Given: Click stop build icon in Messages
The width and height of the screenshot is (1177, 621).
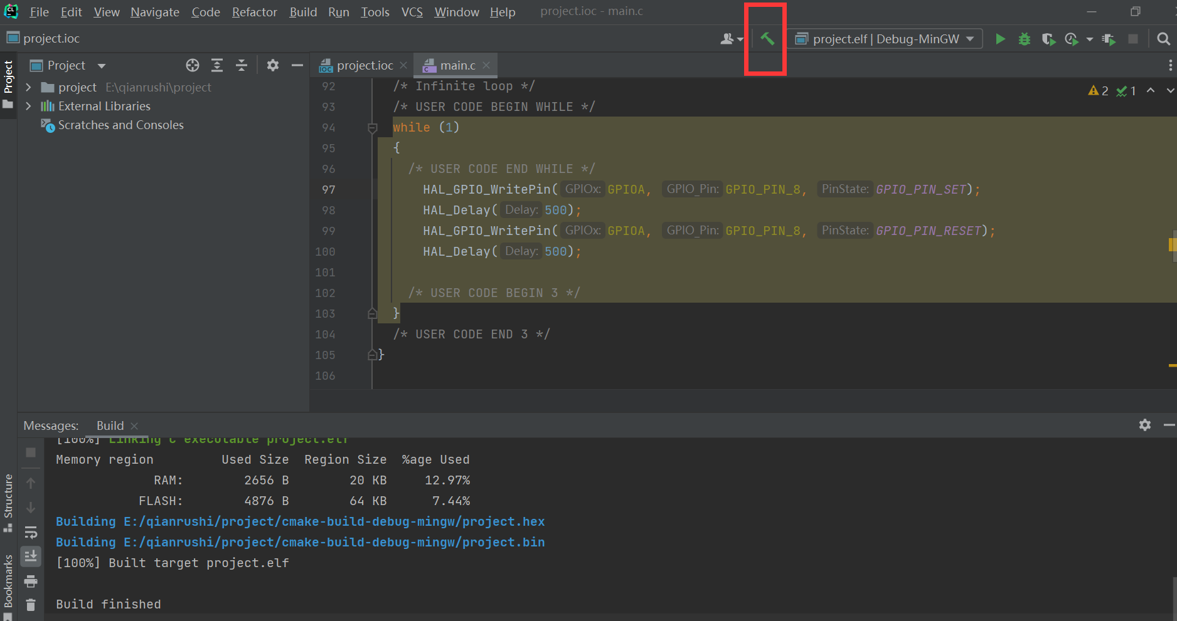Looking at the screenshot, I should [x=31, y=452].
